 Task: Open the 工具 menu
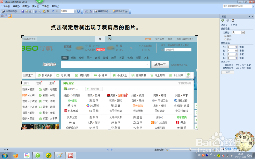[45, 6]
